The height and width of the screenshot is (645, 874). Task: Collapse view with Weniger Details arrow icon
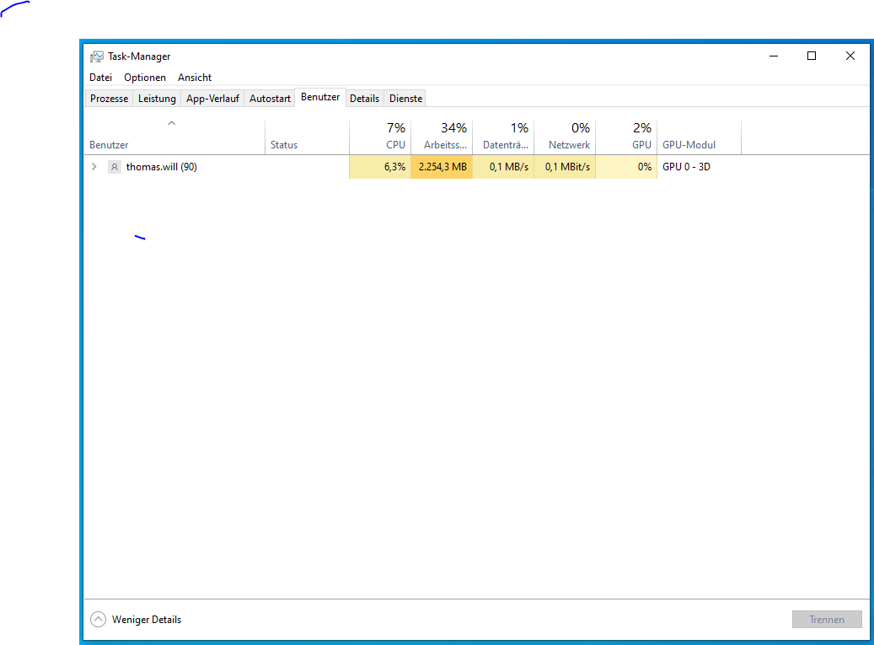(99, 619)
